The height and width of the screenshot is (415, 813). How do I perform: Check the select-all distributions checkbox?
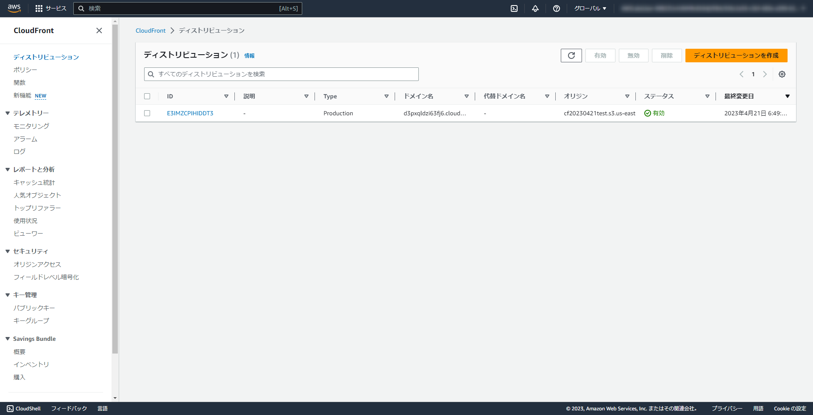point(147,96)
